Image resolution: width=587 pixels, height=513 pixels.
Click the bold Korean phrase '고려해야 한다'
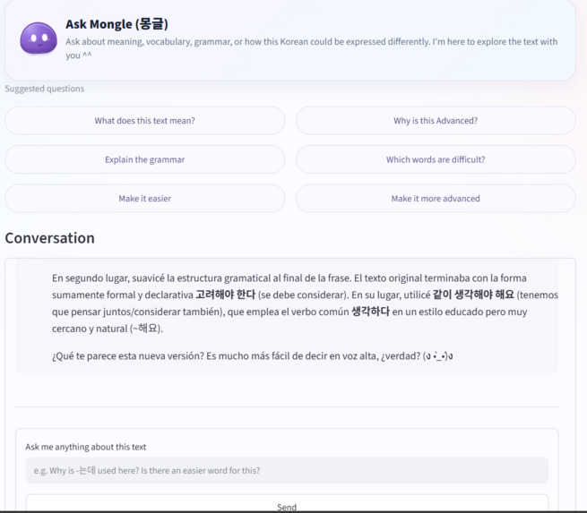(225, 295)
